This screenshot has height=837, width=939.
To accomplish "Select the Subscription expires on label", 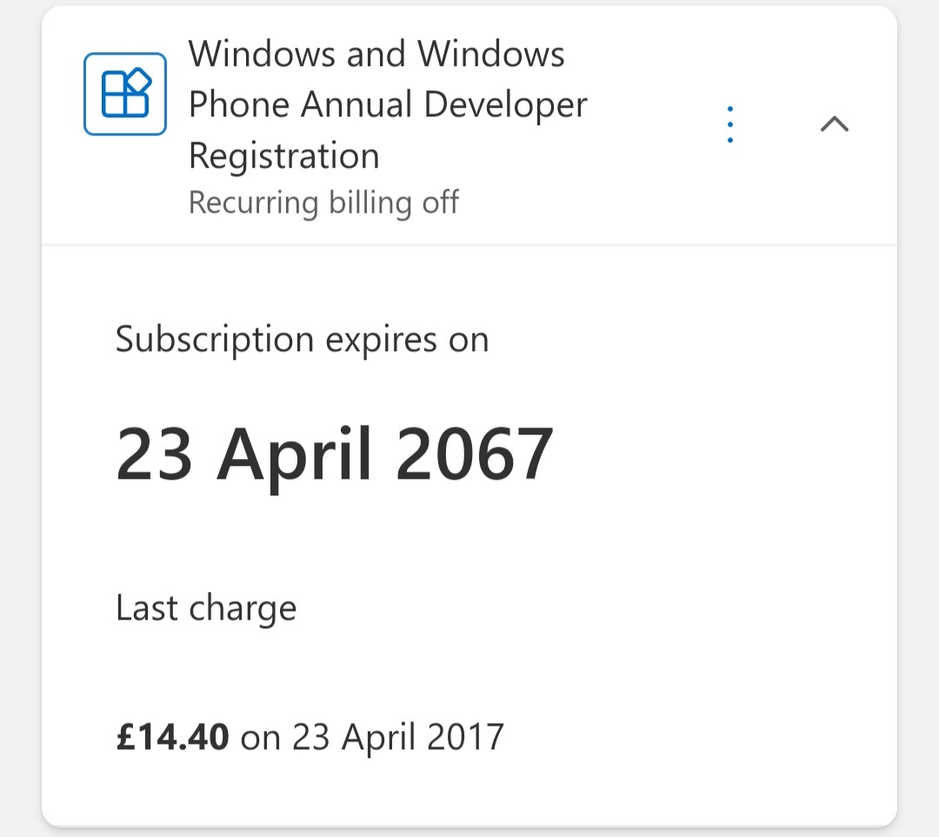I will [302, 339].
